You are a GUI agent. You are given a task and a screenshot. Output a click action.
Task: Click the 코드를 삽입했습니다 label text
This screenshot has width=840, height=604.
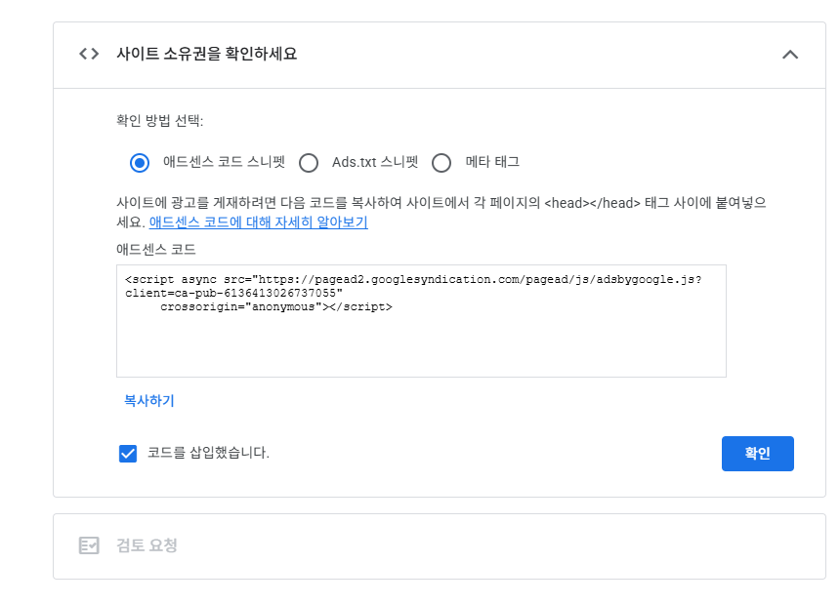pyautogui.click(x=208, y=453)
